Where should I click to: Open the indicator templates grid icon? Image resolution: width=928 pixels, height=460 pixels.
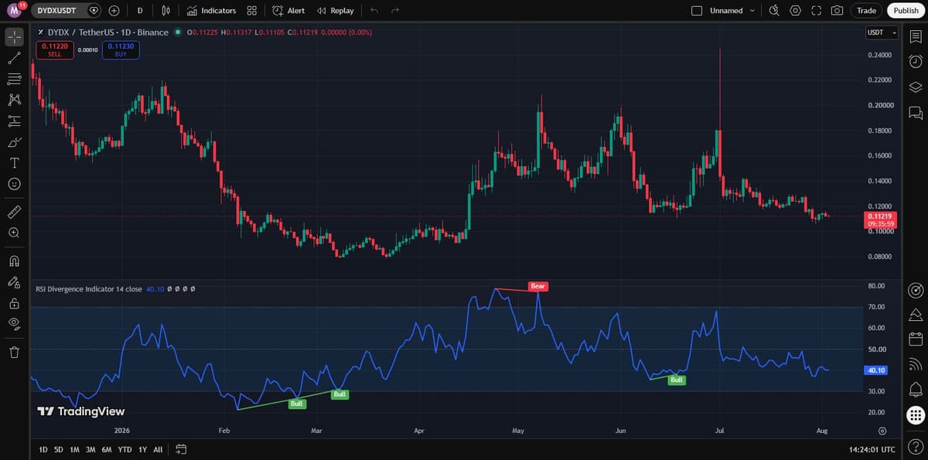(251, 11)
